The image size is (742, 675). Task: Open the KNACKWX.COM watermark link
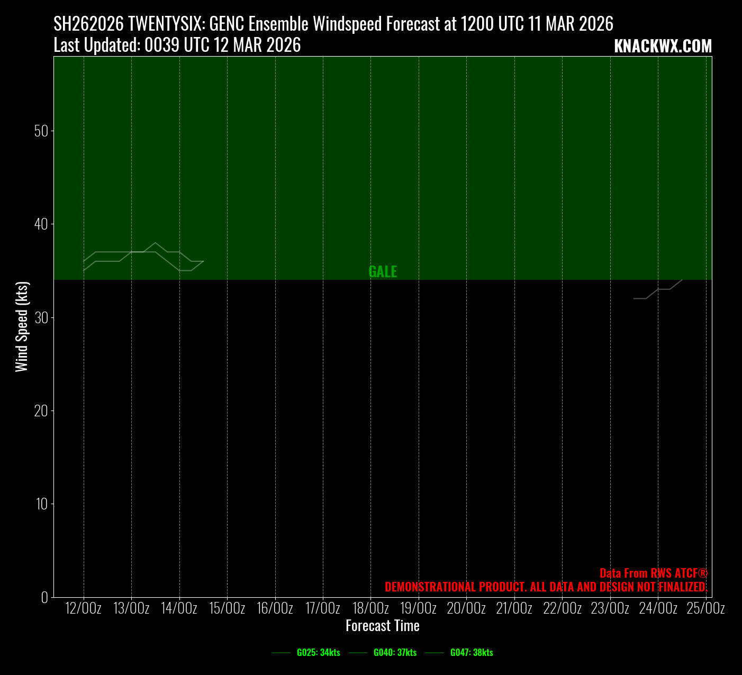(663, 47)
